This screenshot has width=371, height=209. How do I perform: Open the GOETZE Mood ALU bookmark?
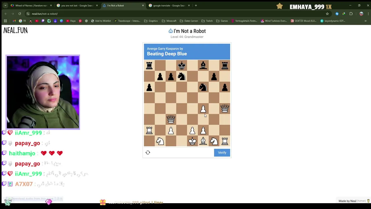pyautogui.click(x=303, y=21)
